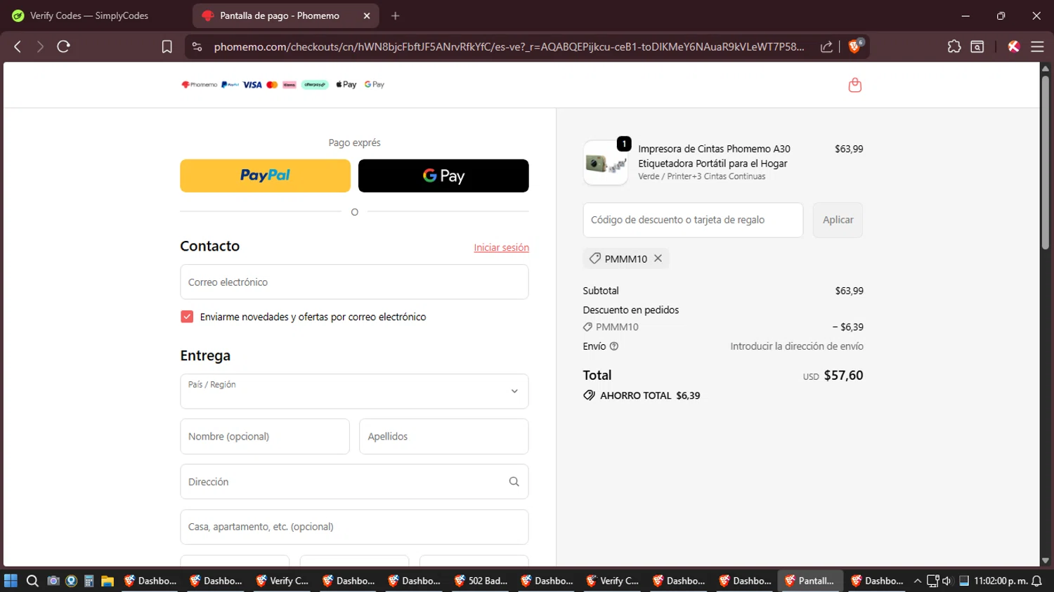Image resolution: width=1054 pixels, height=592 pixels.
Task: Open the camera app in taskbar
Action: pyautogui.click(x=53, y=581)
